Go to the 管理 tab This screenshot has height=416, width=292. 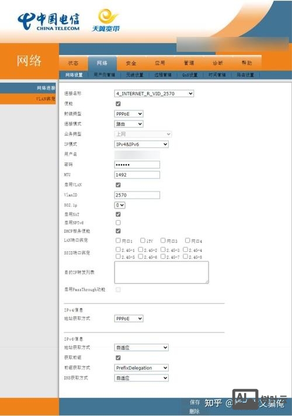189,63
